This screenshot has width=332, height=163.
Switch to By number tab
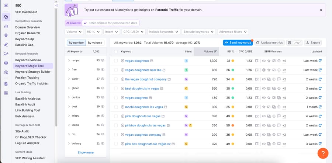point(76,43)
